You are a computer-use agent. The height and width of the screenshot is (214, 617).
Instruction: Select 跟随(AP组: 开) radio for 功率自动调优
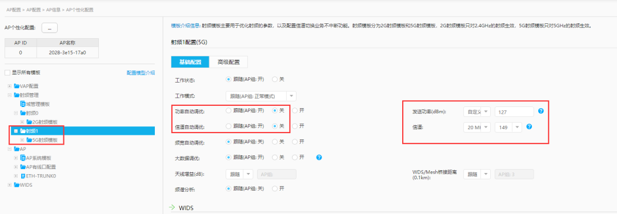228,111
